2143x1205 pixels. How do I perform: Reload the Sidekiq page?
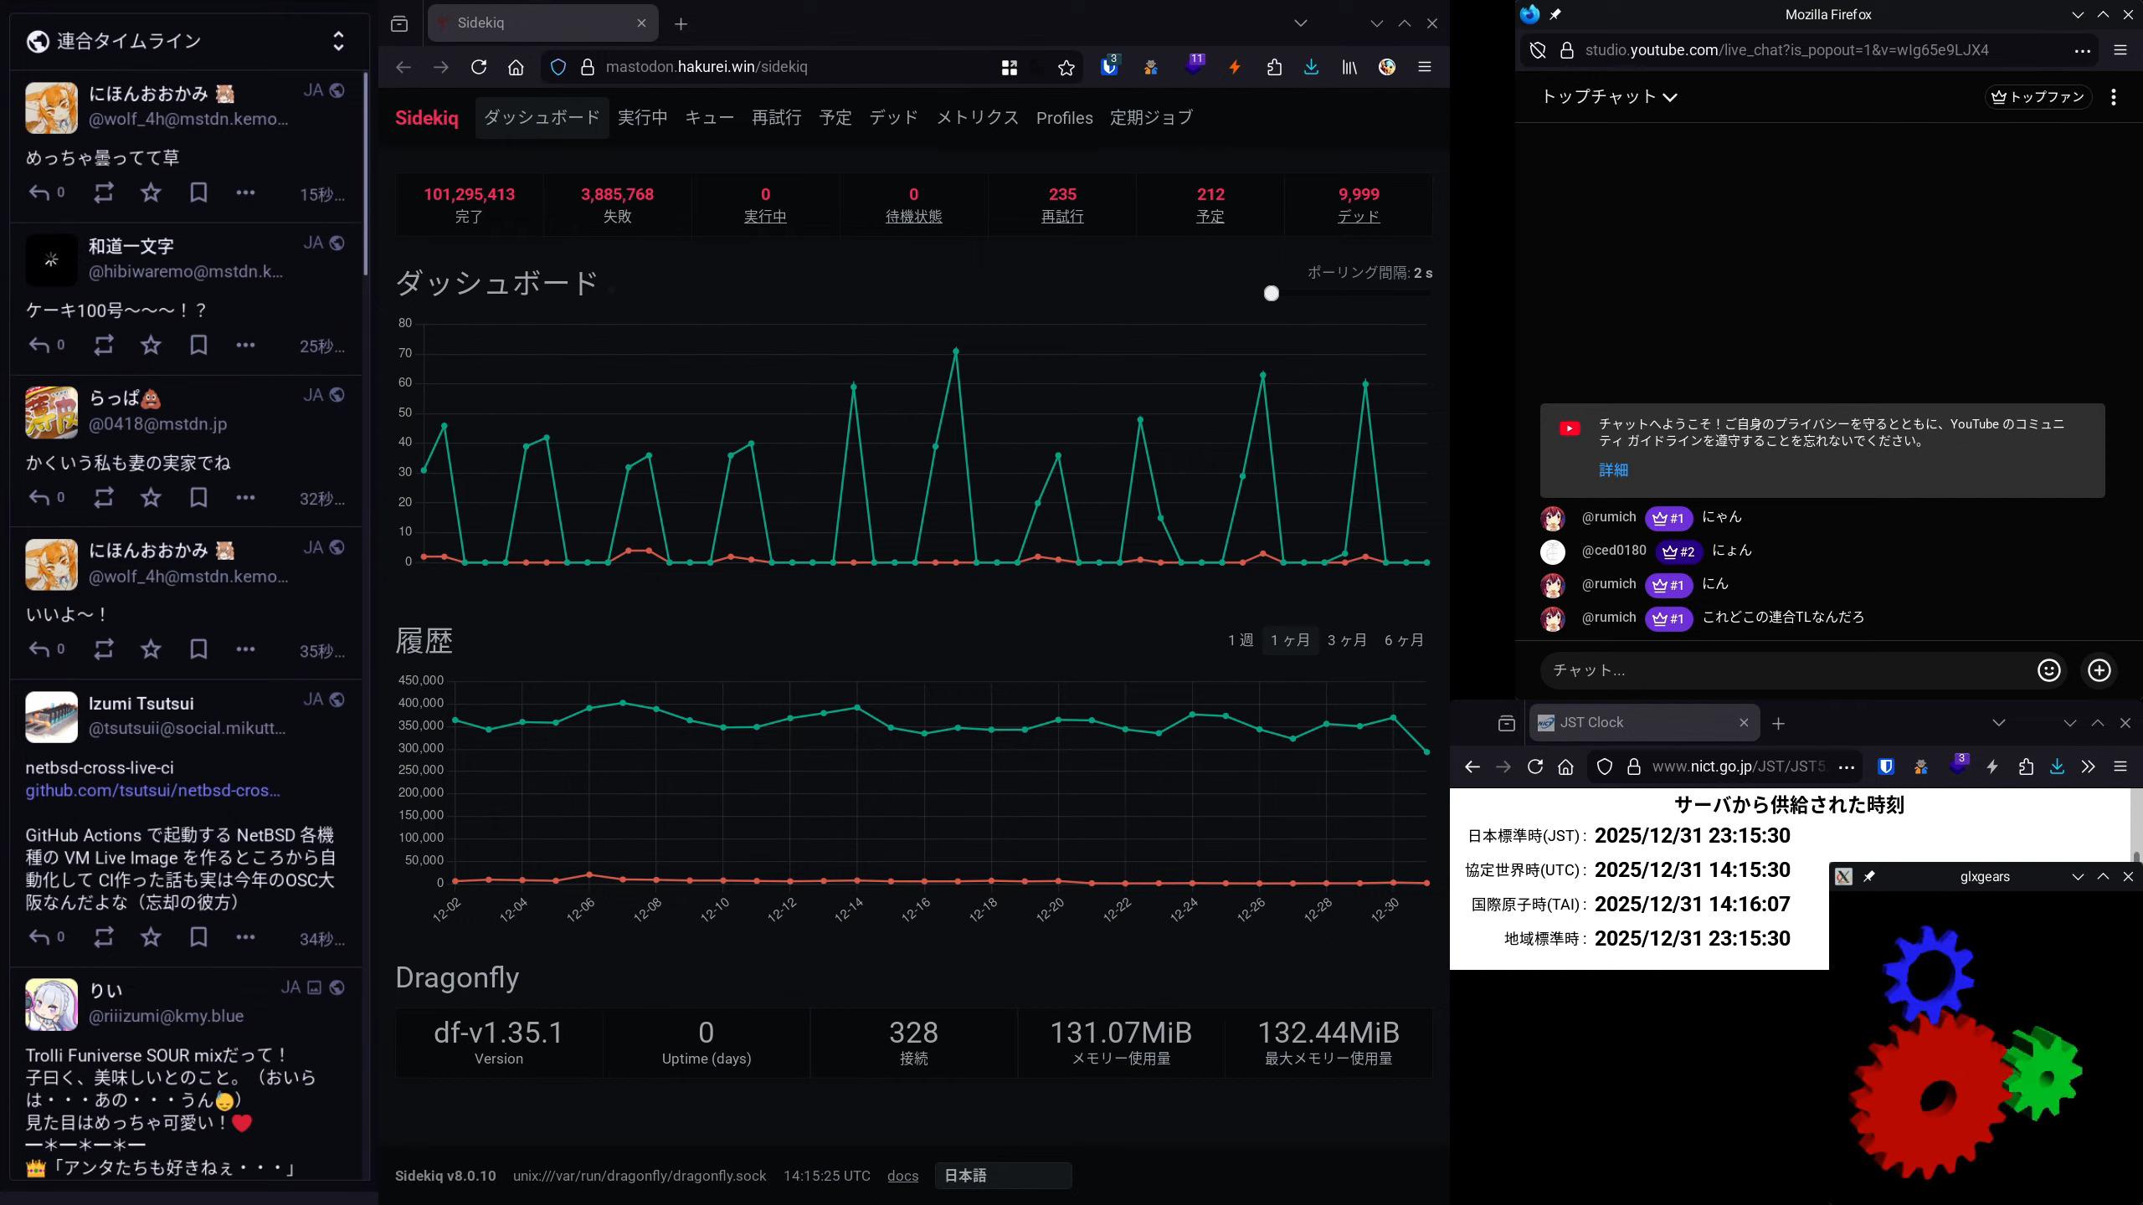[x=479, y=67]
